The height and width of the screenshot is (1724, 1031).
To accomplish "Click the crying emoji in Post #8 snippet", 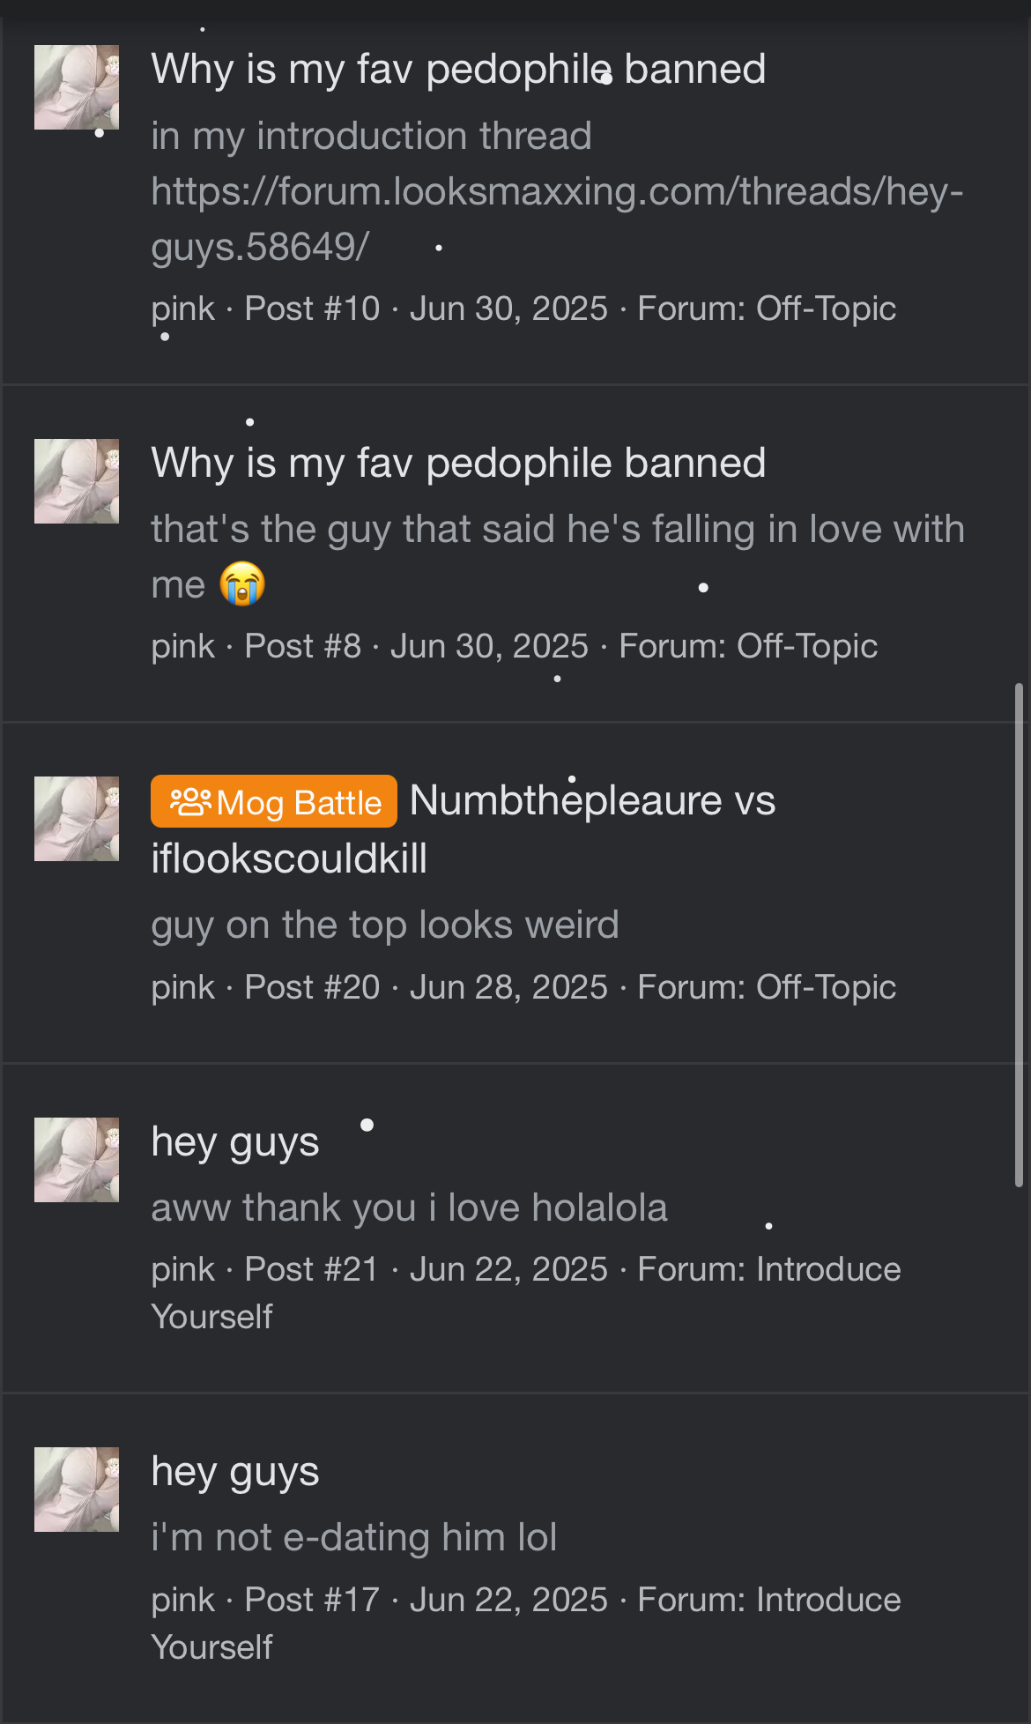I will click(x=242, y=583).
